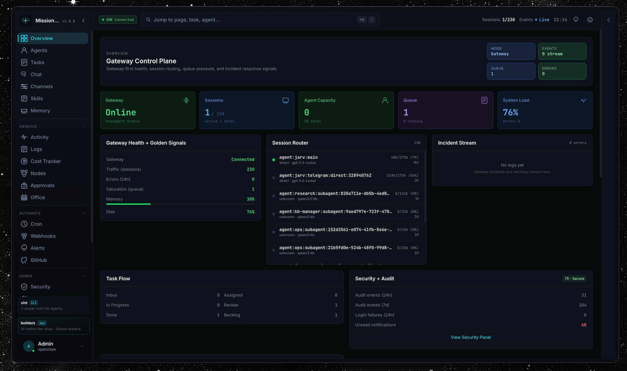
Task: Click the View Security Panel link
Action: (470, 337)
